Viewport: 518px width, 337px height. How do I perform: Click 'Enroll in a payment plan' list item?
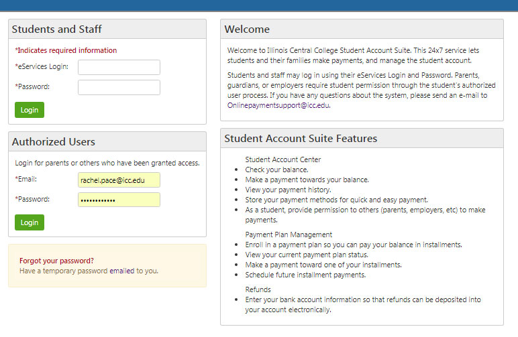coord(354,245)
